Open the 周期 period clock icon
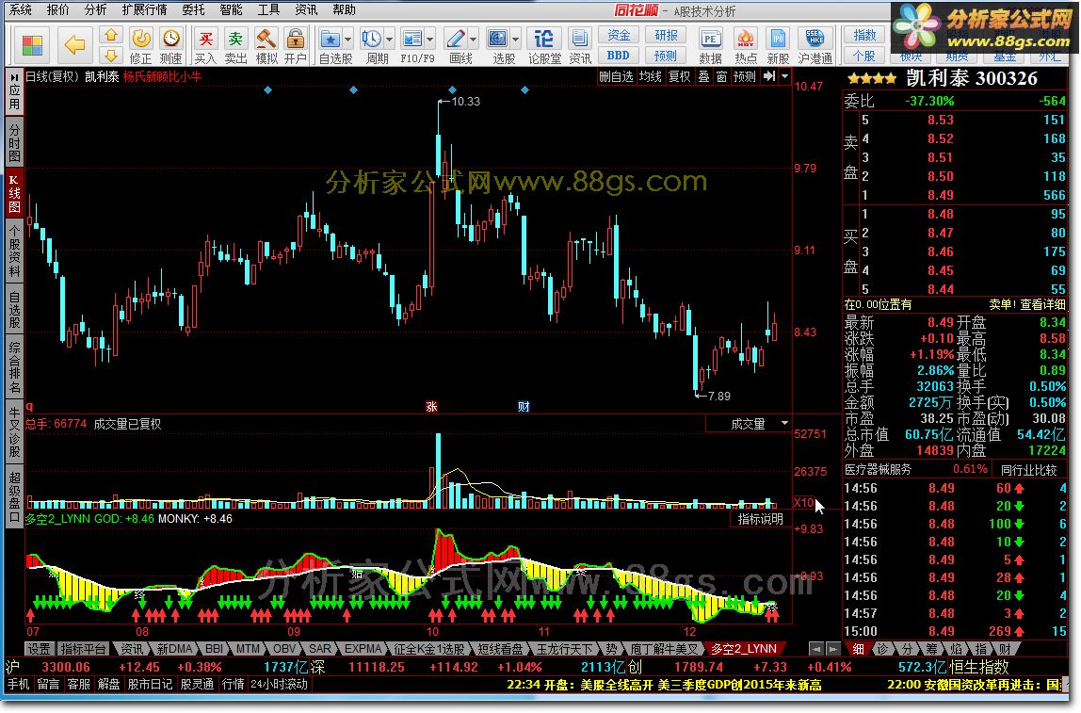 pyautogui.click(x=372, y=45)
